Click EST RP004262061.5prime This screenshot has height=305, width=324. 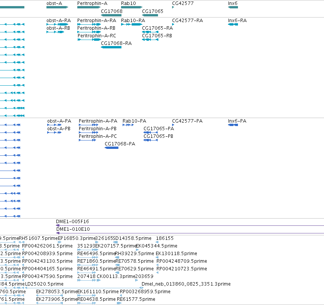click(x=47, y=246)
